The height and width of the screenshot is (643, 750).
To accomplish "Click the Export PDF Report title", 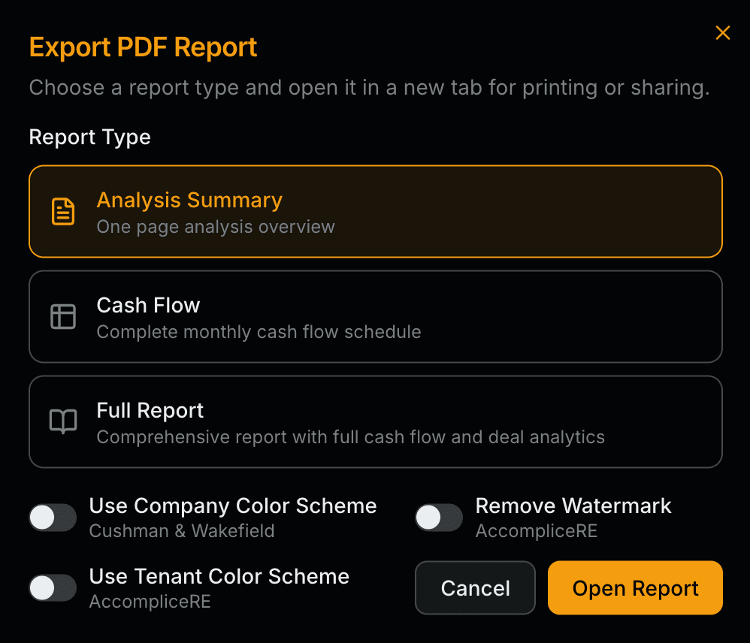I will 143,47.
